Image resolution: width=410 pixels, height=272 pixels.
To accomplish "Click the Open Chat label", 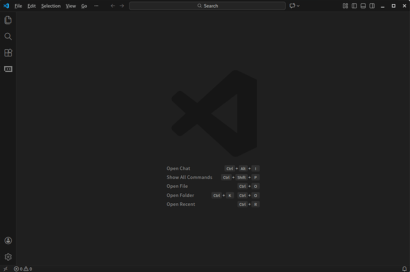I will click(x=178, y=168).
